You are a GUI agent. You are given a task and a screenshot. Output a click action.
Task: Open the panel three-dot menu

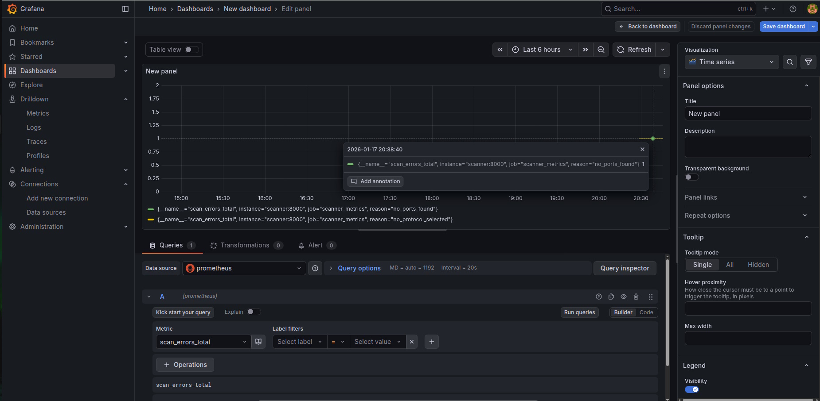pyautogui.click(x=664, y=71)
